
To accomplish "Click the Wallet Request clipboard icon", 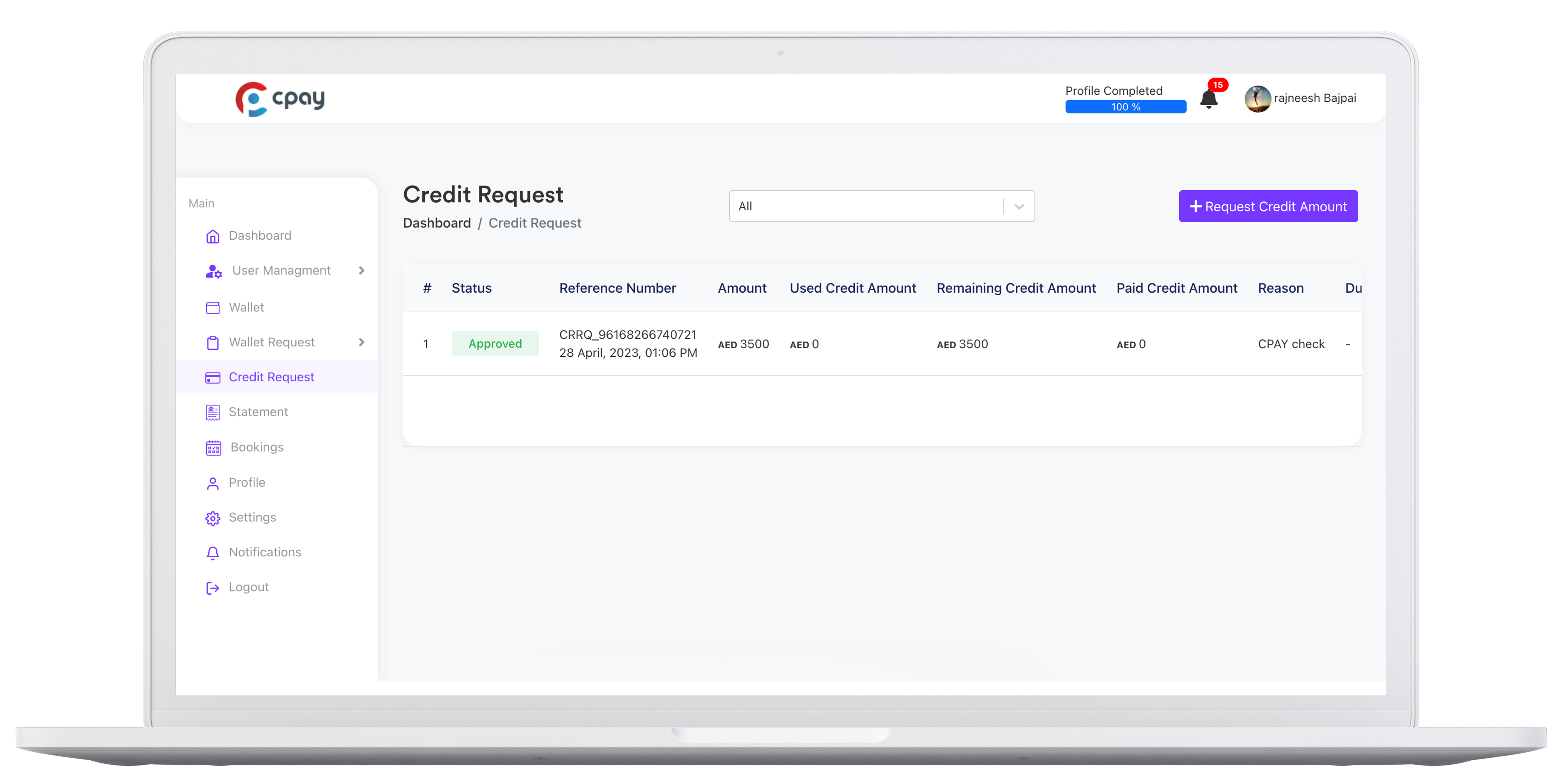I will (212, 343).
